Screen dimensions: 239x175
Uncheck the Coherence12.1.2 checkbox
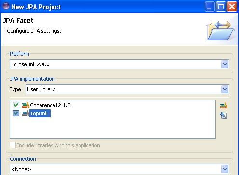[16, 105]
